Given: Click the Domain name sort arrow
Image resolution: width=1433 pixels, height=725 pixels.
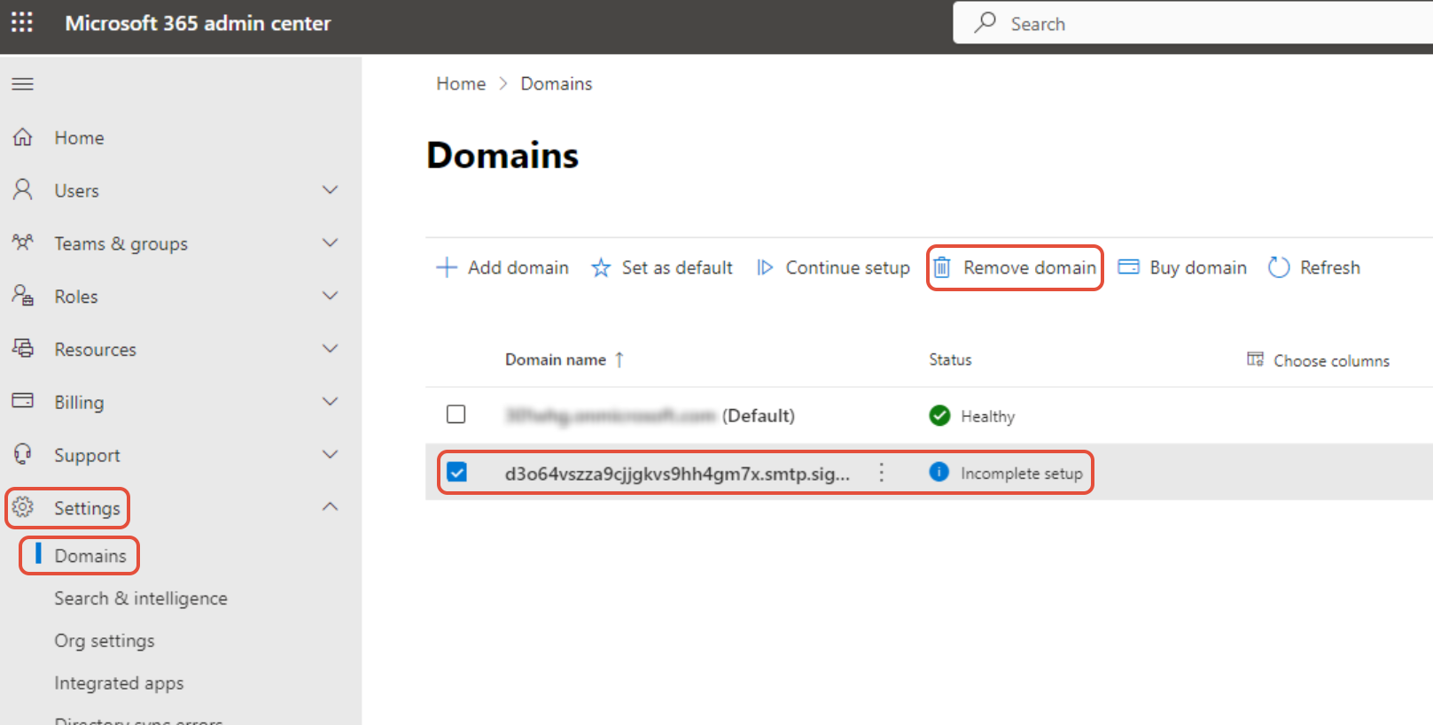Looking at the screenshot, I should click(x=619, y=359).
